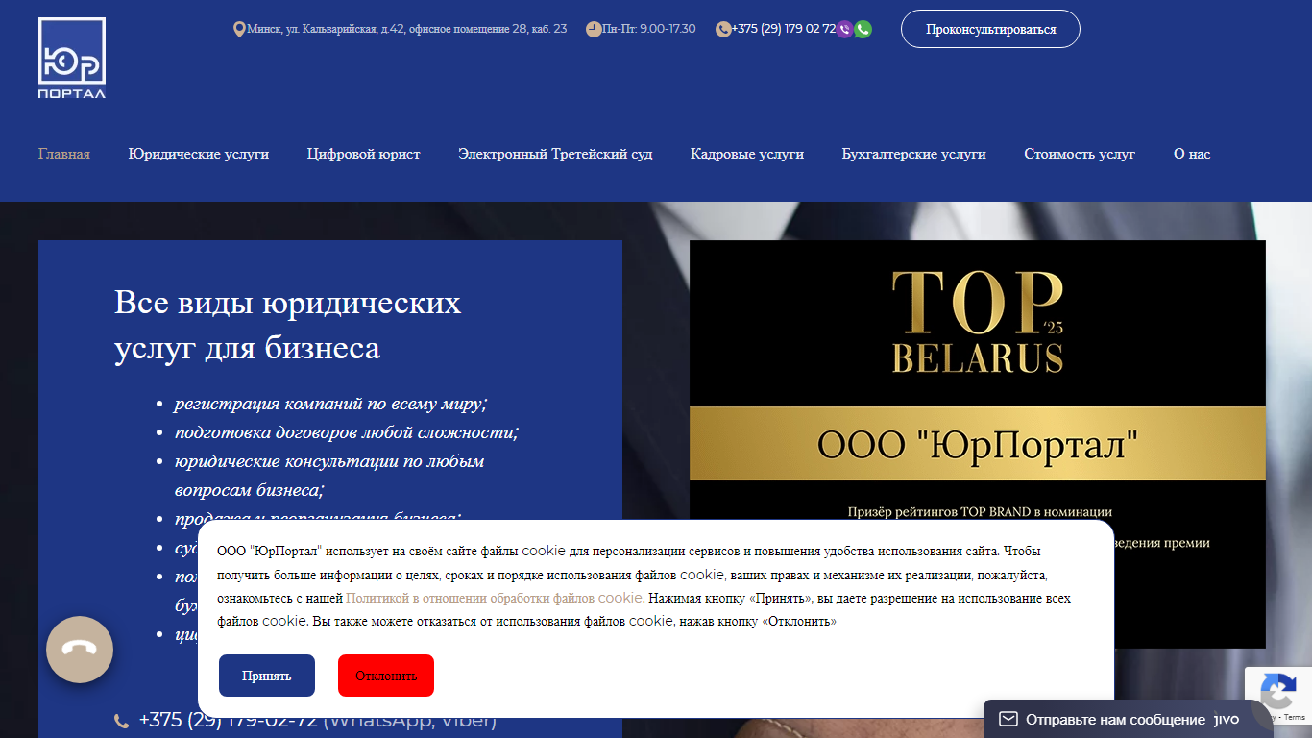Click the round floating callback phone button
The height and width of the screenshot is (738, 1312).
[80, 650]
